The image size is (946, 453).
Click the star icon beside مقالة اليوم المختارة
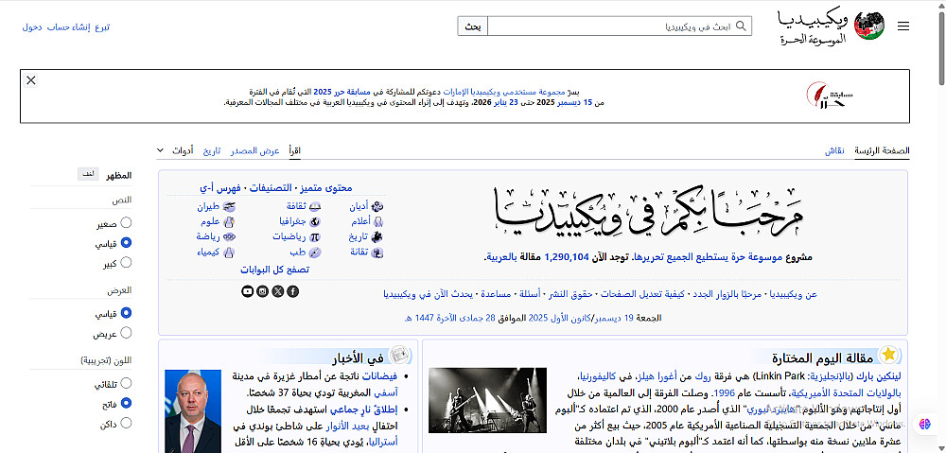[888, 355]
